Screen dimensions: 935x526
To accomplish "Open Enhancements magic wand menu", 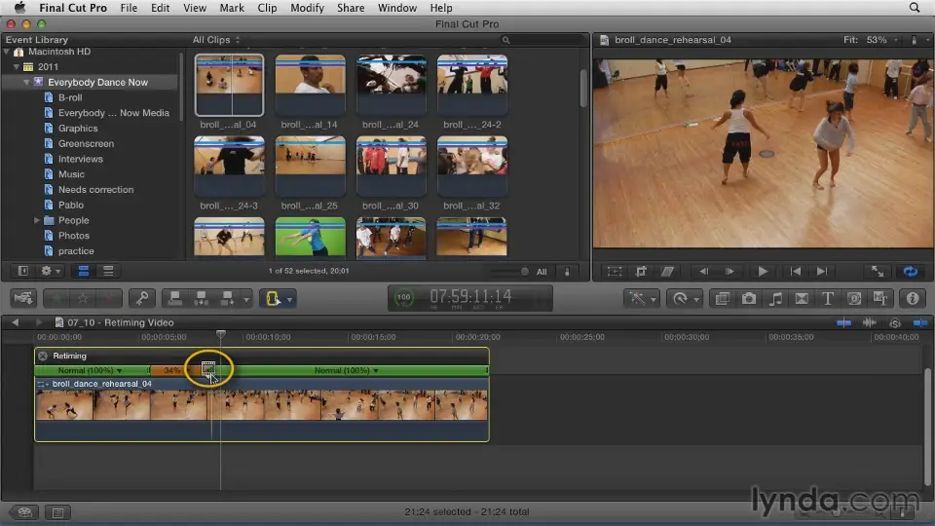I will click(x=641, y=298).
